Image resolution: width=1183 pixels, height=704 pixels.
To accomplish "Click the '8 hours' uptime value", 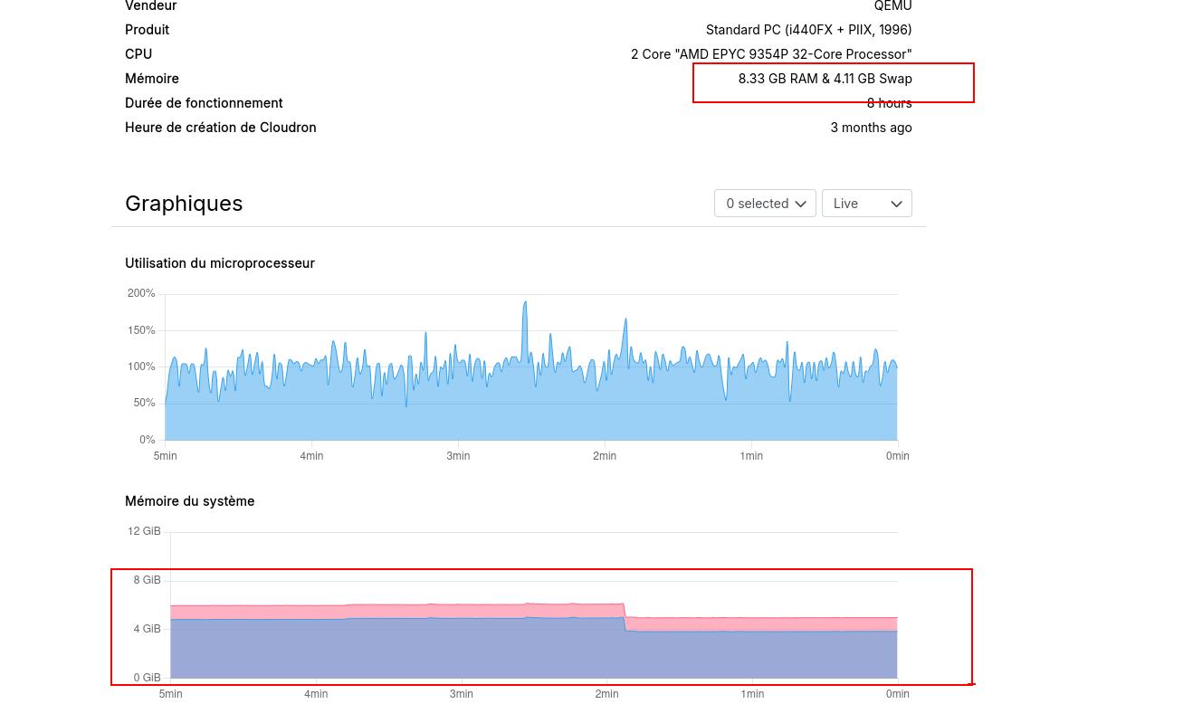I will pos(889,102).
